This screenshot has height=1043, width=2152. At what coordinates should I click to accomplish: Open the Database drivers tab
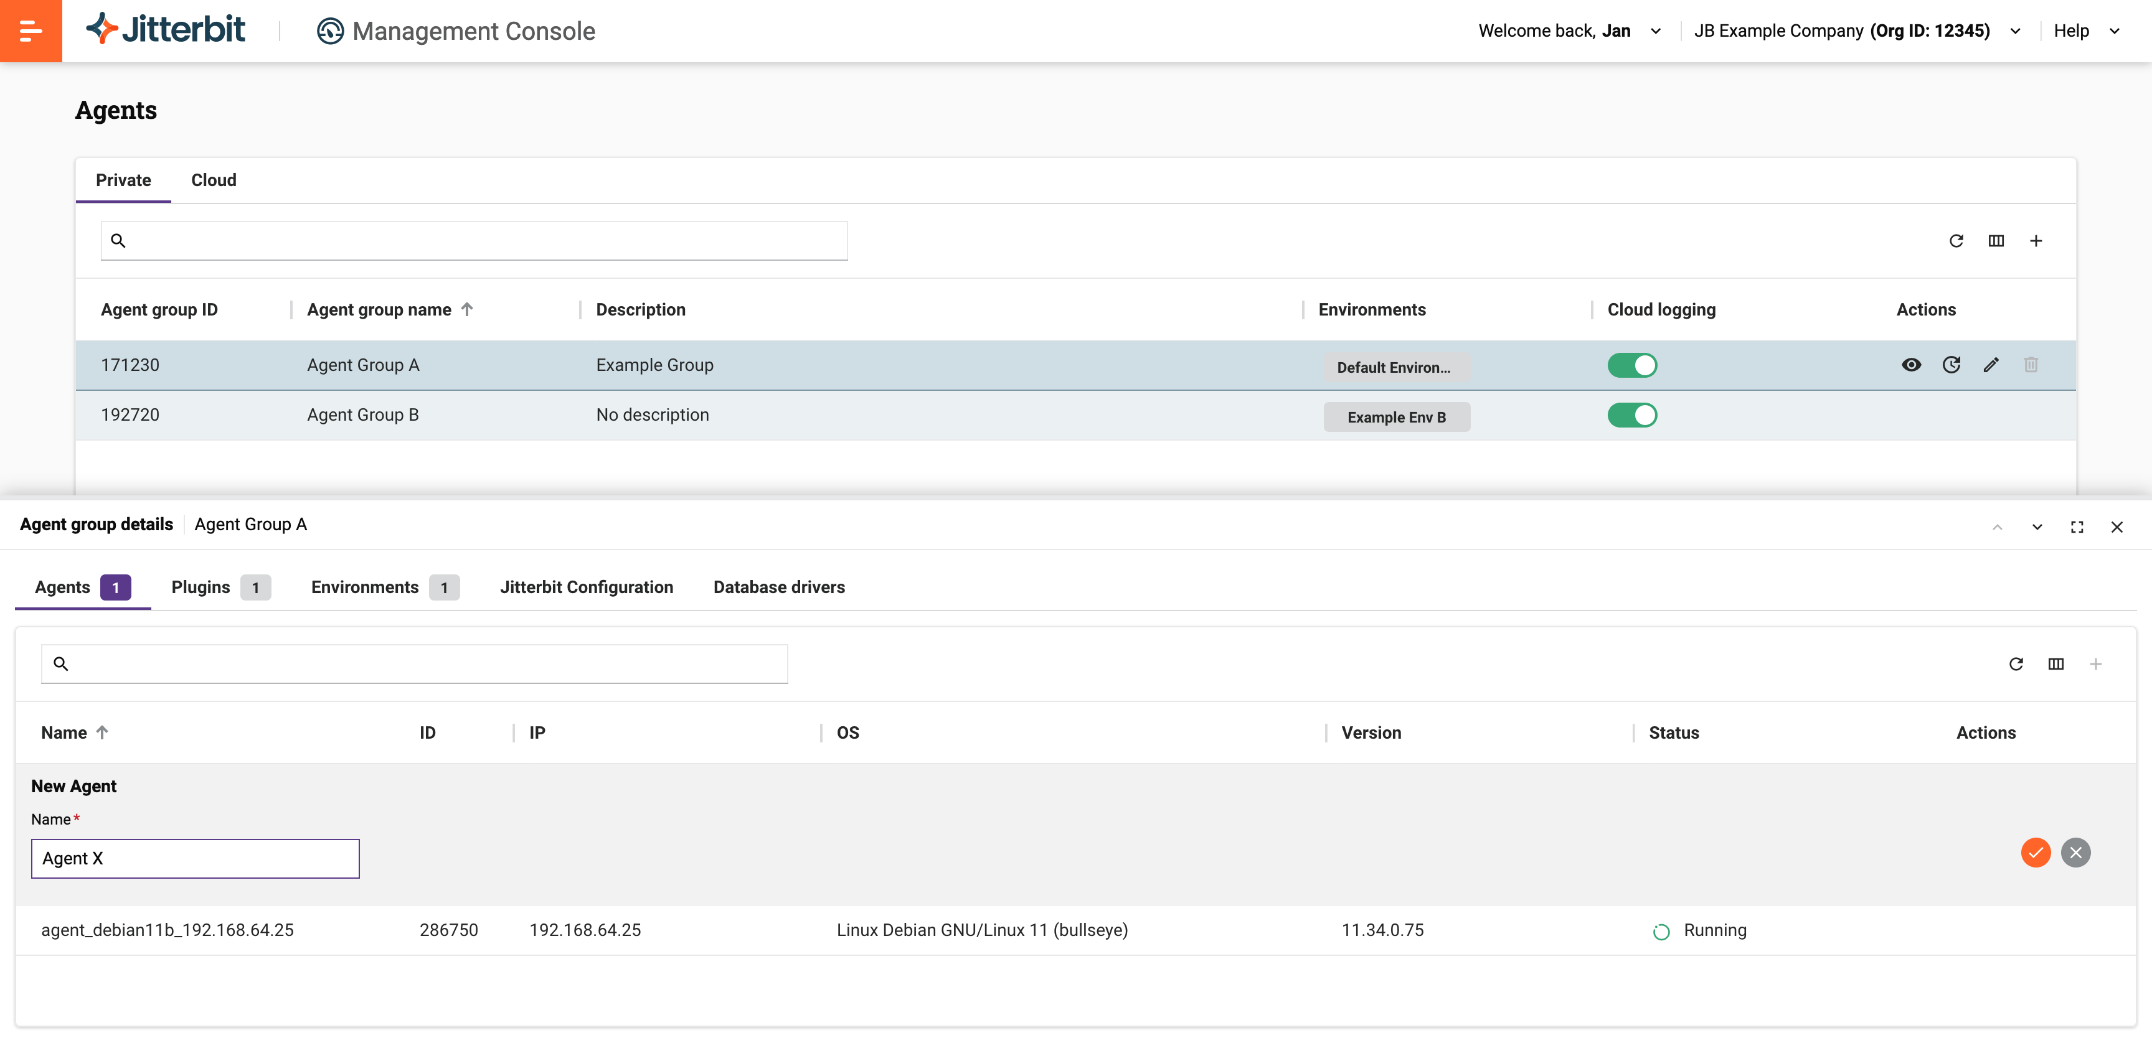pos(778,587)
